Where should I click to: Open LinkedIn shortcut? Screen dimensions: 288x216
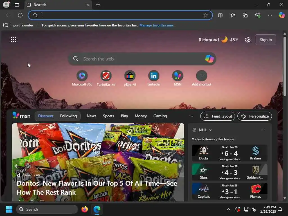coord(154,78)
